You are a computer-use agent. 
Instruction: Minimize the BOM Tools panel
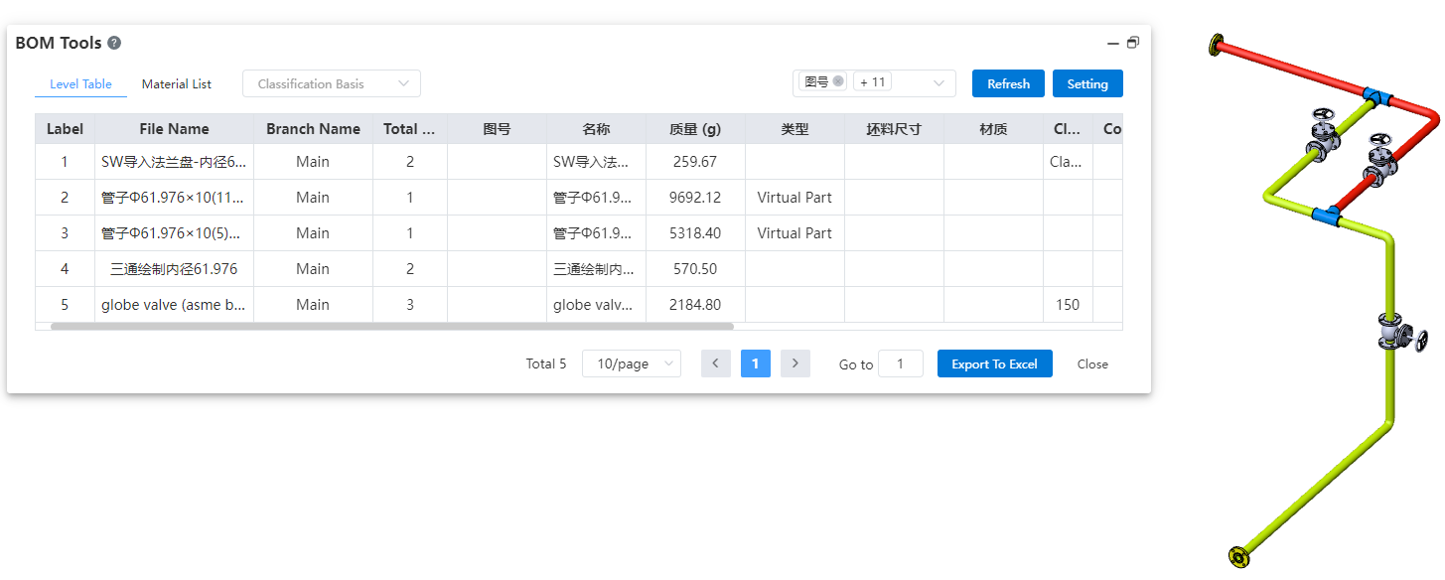pos(1113,44)
